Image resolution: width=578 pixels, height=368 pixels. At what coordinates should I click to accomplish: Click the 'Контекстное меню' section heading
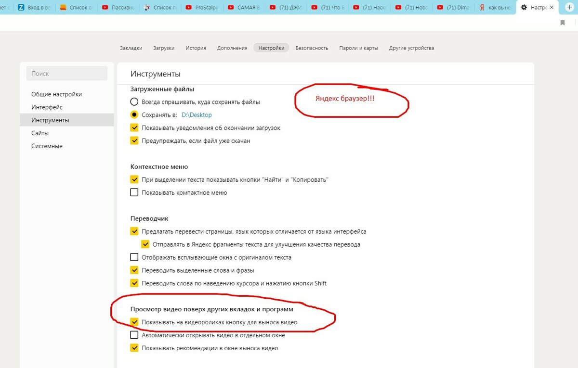tap(159, 167)
